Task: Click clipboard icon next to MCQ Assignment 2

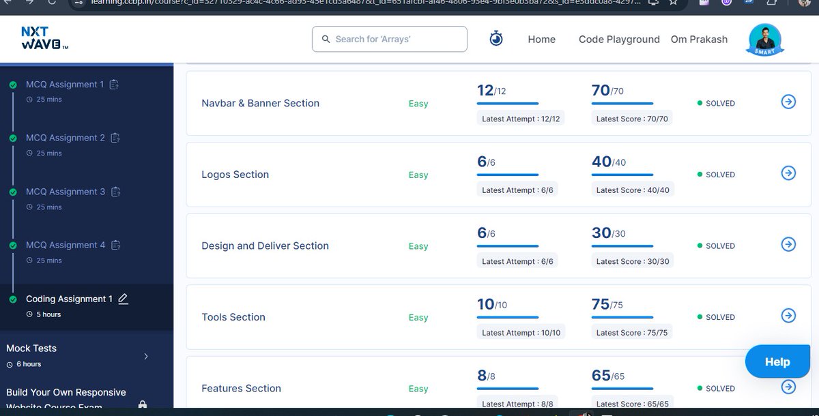Action: tap(115, 138)
